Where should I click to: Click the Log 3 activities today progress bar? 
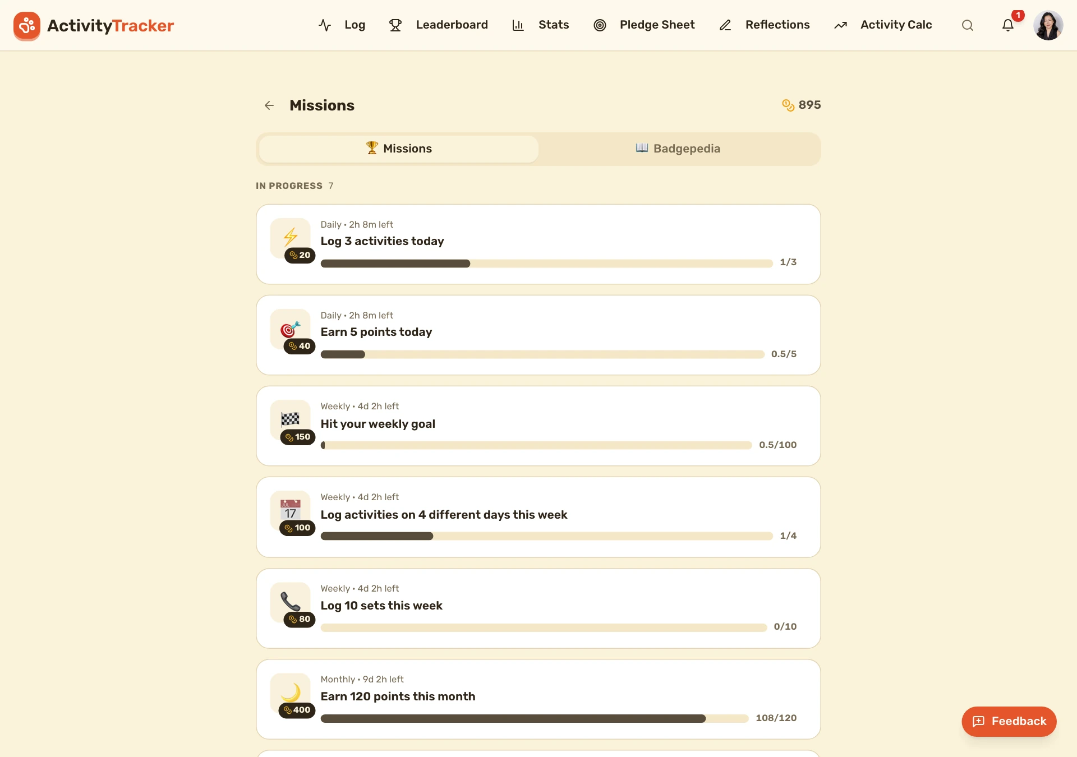pyautogui.click(x=546, y=264)
